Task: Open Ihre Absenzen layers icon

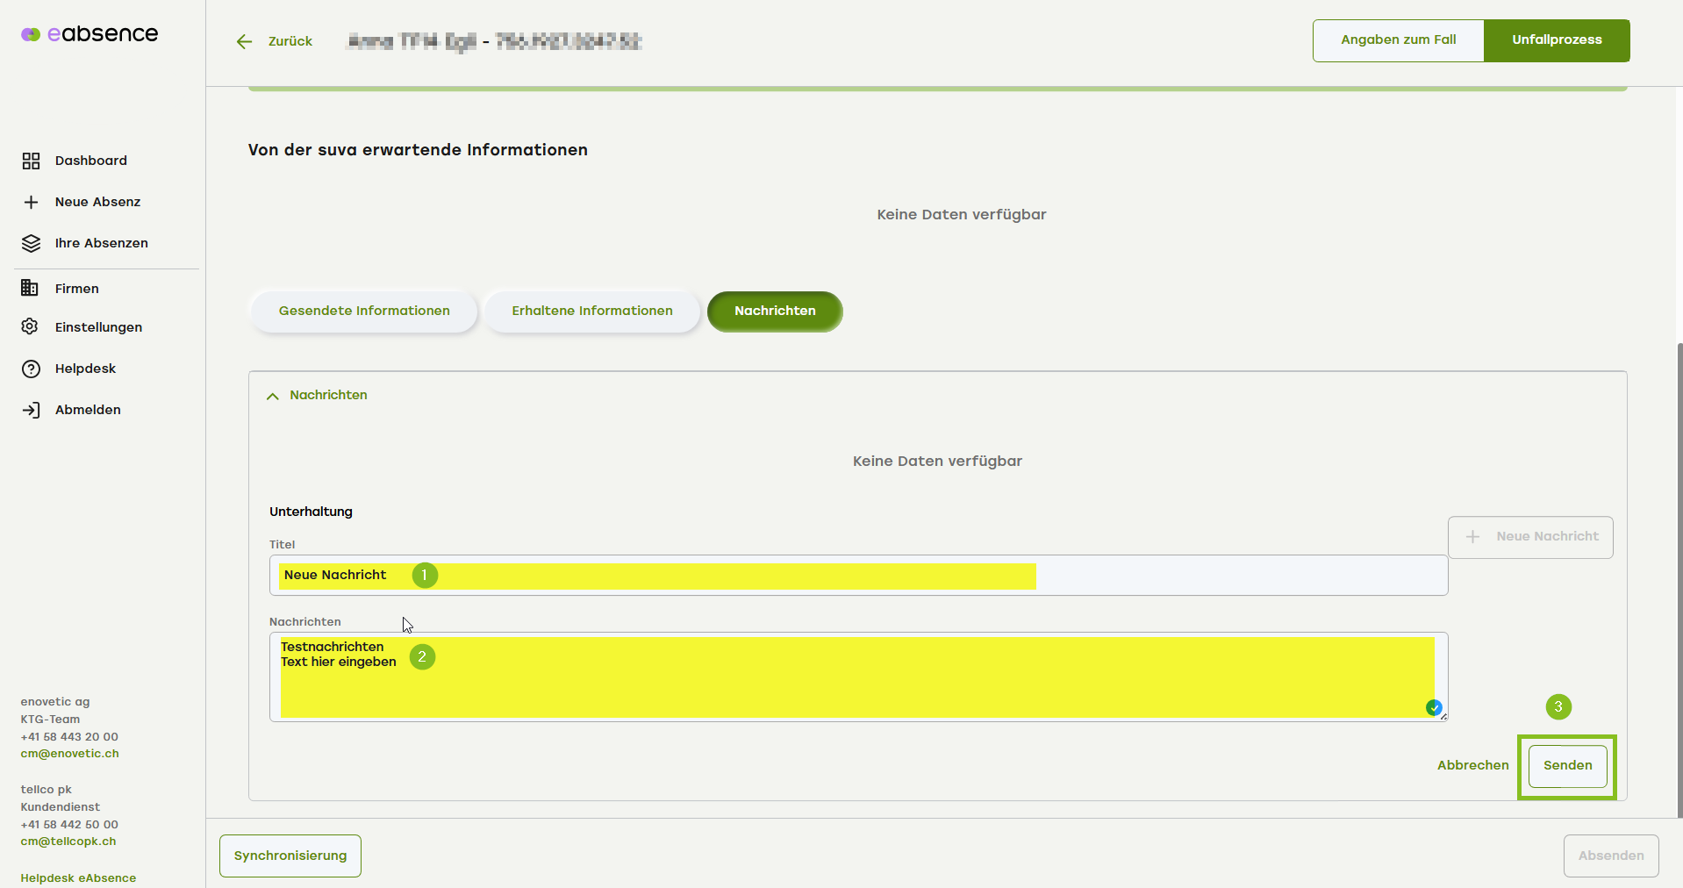Action: tap(31, 243)
